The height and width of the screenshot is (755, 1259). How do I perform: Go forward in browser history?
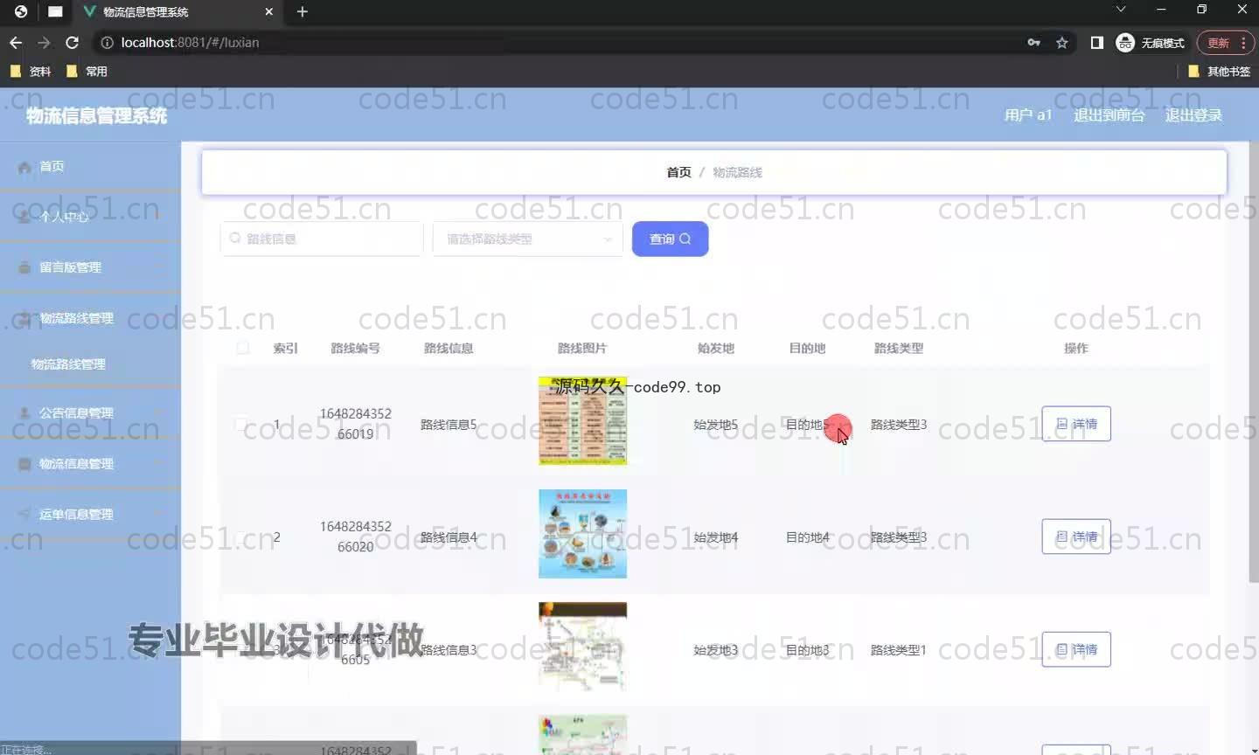(x=44, y=42)
